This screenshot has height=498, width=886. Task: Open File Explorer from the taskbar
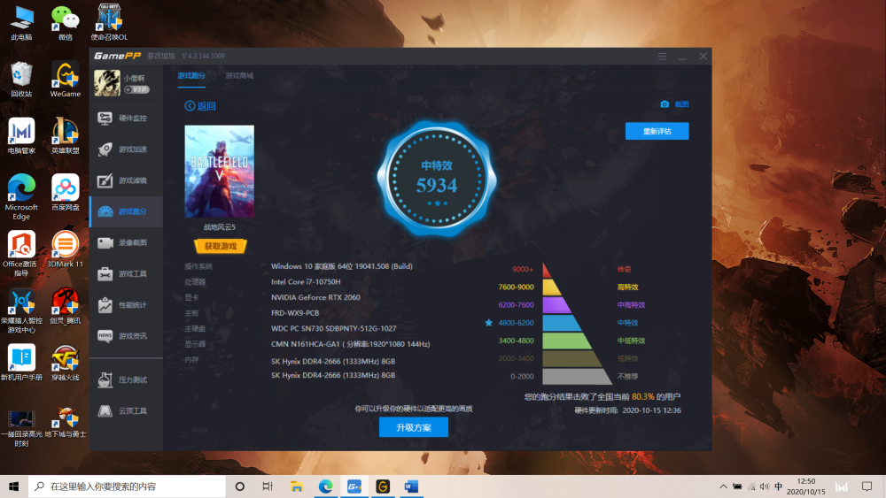pyautogui.click(x=297, y=487)
